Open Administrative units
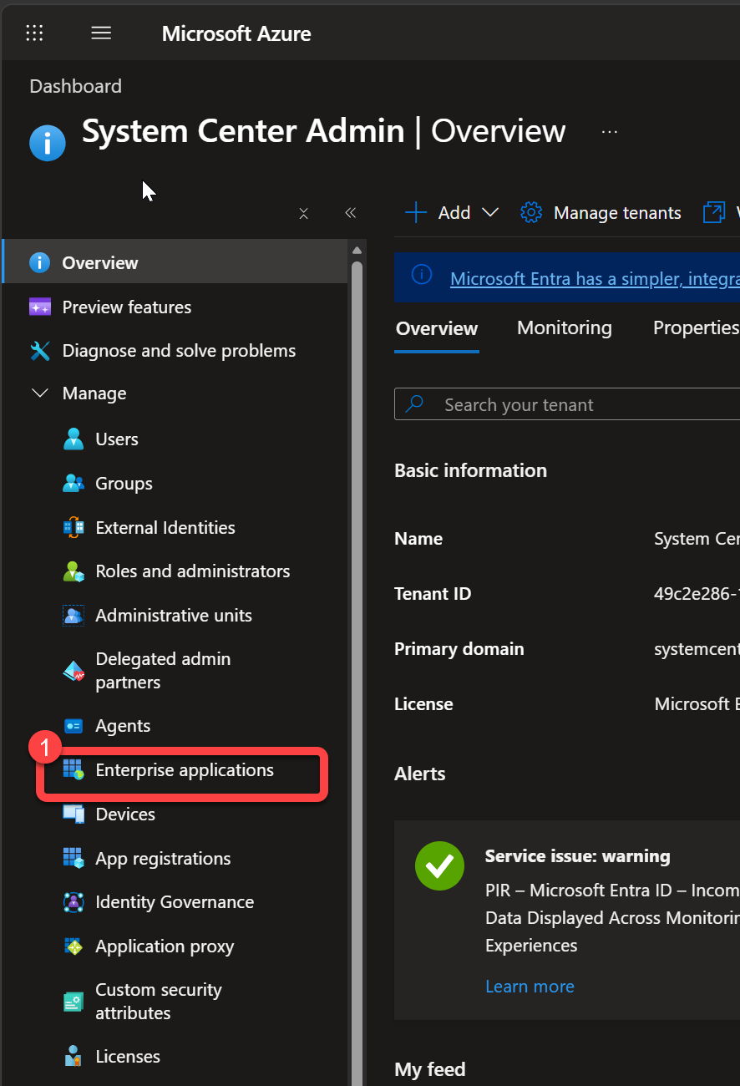This screenshot has width=740, height=1086. 175,616
